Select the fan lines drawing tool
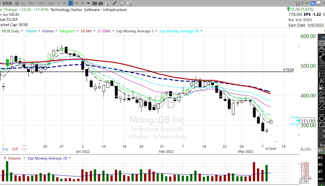Viewport: 325px width, 186px height. point(321,87)
